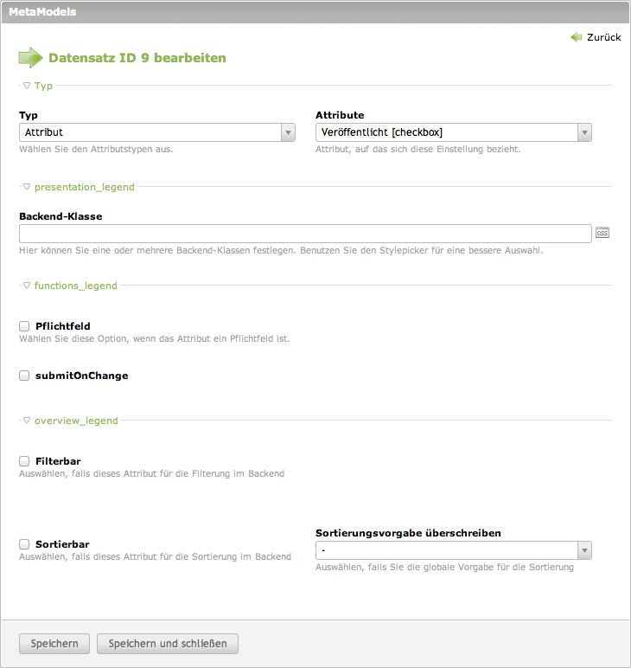Expand the Sortierungsvorgabe überschreiben dropdown

pos(453,550)
